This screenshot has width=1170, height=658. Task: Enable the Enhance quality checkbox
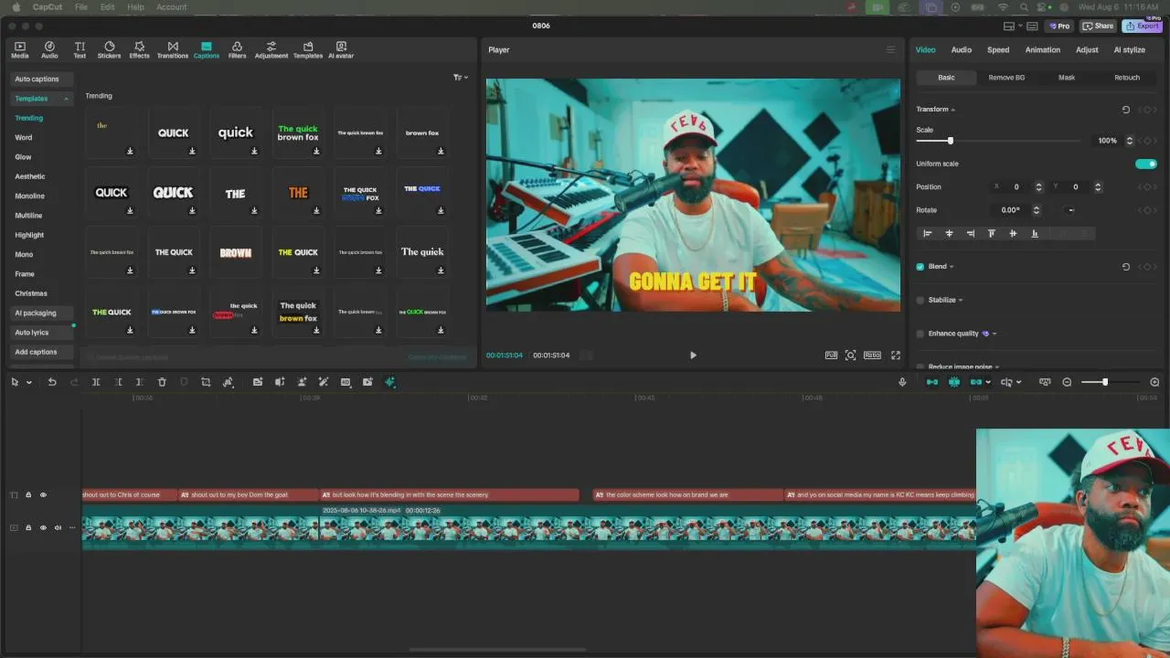[920, 334]
